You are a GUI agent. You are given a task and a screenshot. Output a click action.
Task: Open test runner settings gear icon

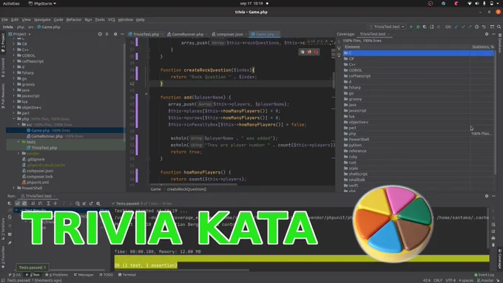pos(98,203)
